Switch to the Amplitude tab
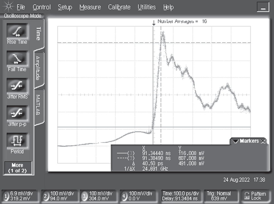The width and height of the screenshot is (274, 204). [38, 68]
